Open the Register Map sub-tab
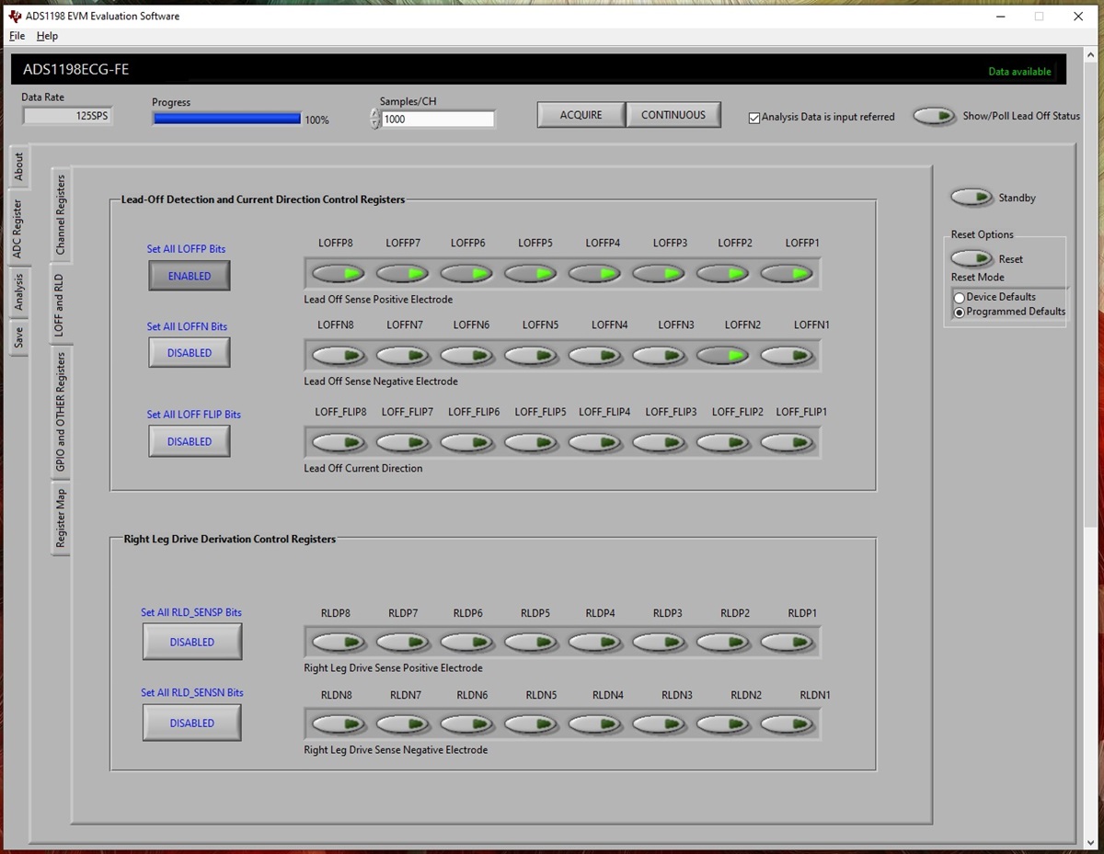The width and height of the screenshot is (1104, 854). (61, 518)
